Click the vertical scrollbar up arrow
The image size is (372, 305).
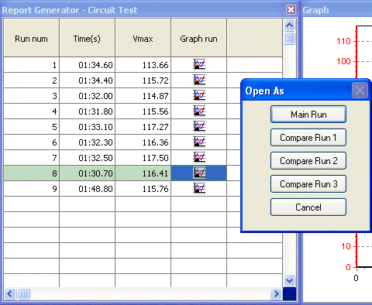[289, 26]
